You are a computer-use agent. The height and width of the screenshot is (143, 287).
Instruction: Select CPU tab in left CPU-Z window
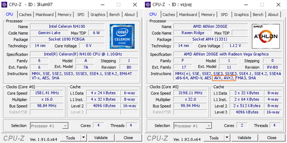pyautogui.click(x=9, y=14)
